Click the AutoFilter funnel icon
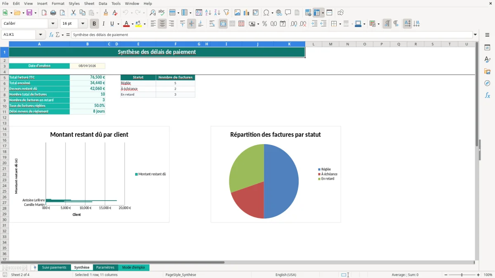Screen dimensions: 495x278 coord(226,13)
